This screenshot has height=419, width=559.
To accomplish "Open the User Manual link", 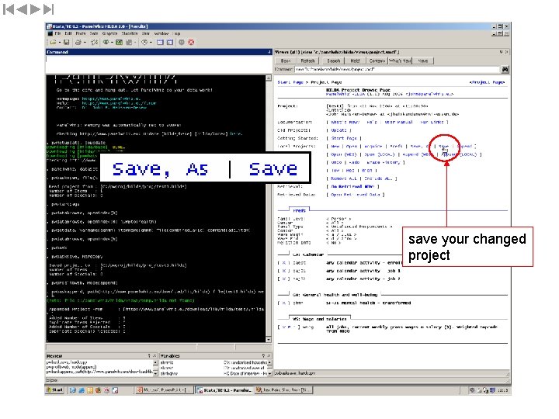I will point(398,123).
